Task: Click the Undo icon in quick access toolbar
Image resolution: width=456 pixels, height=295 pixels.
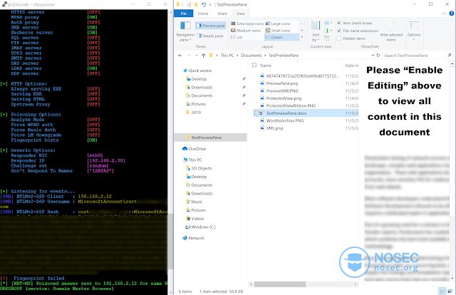Action: (204, 4)
